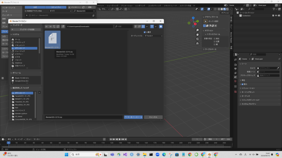Screen dimensions: 282x158
Task: Expand the ワークスペース panel
Action: (x=210, y=49)
